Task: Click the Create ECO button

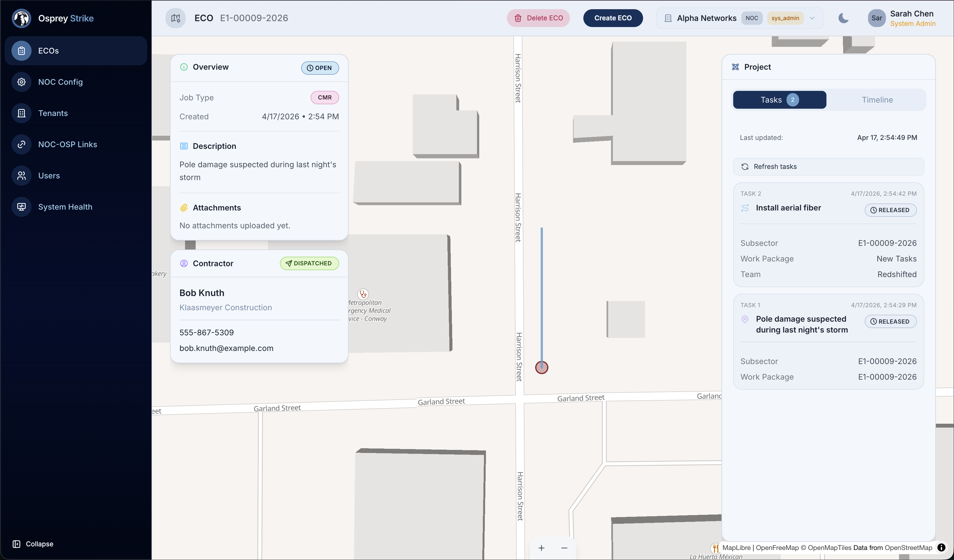Action: 613,18
